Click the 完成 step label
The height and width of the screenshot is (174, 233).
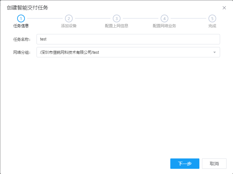[212, 26]
